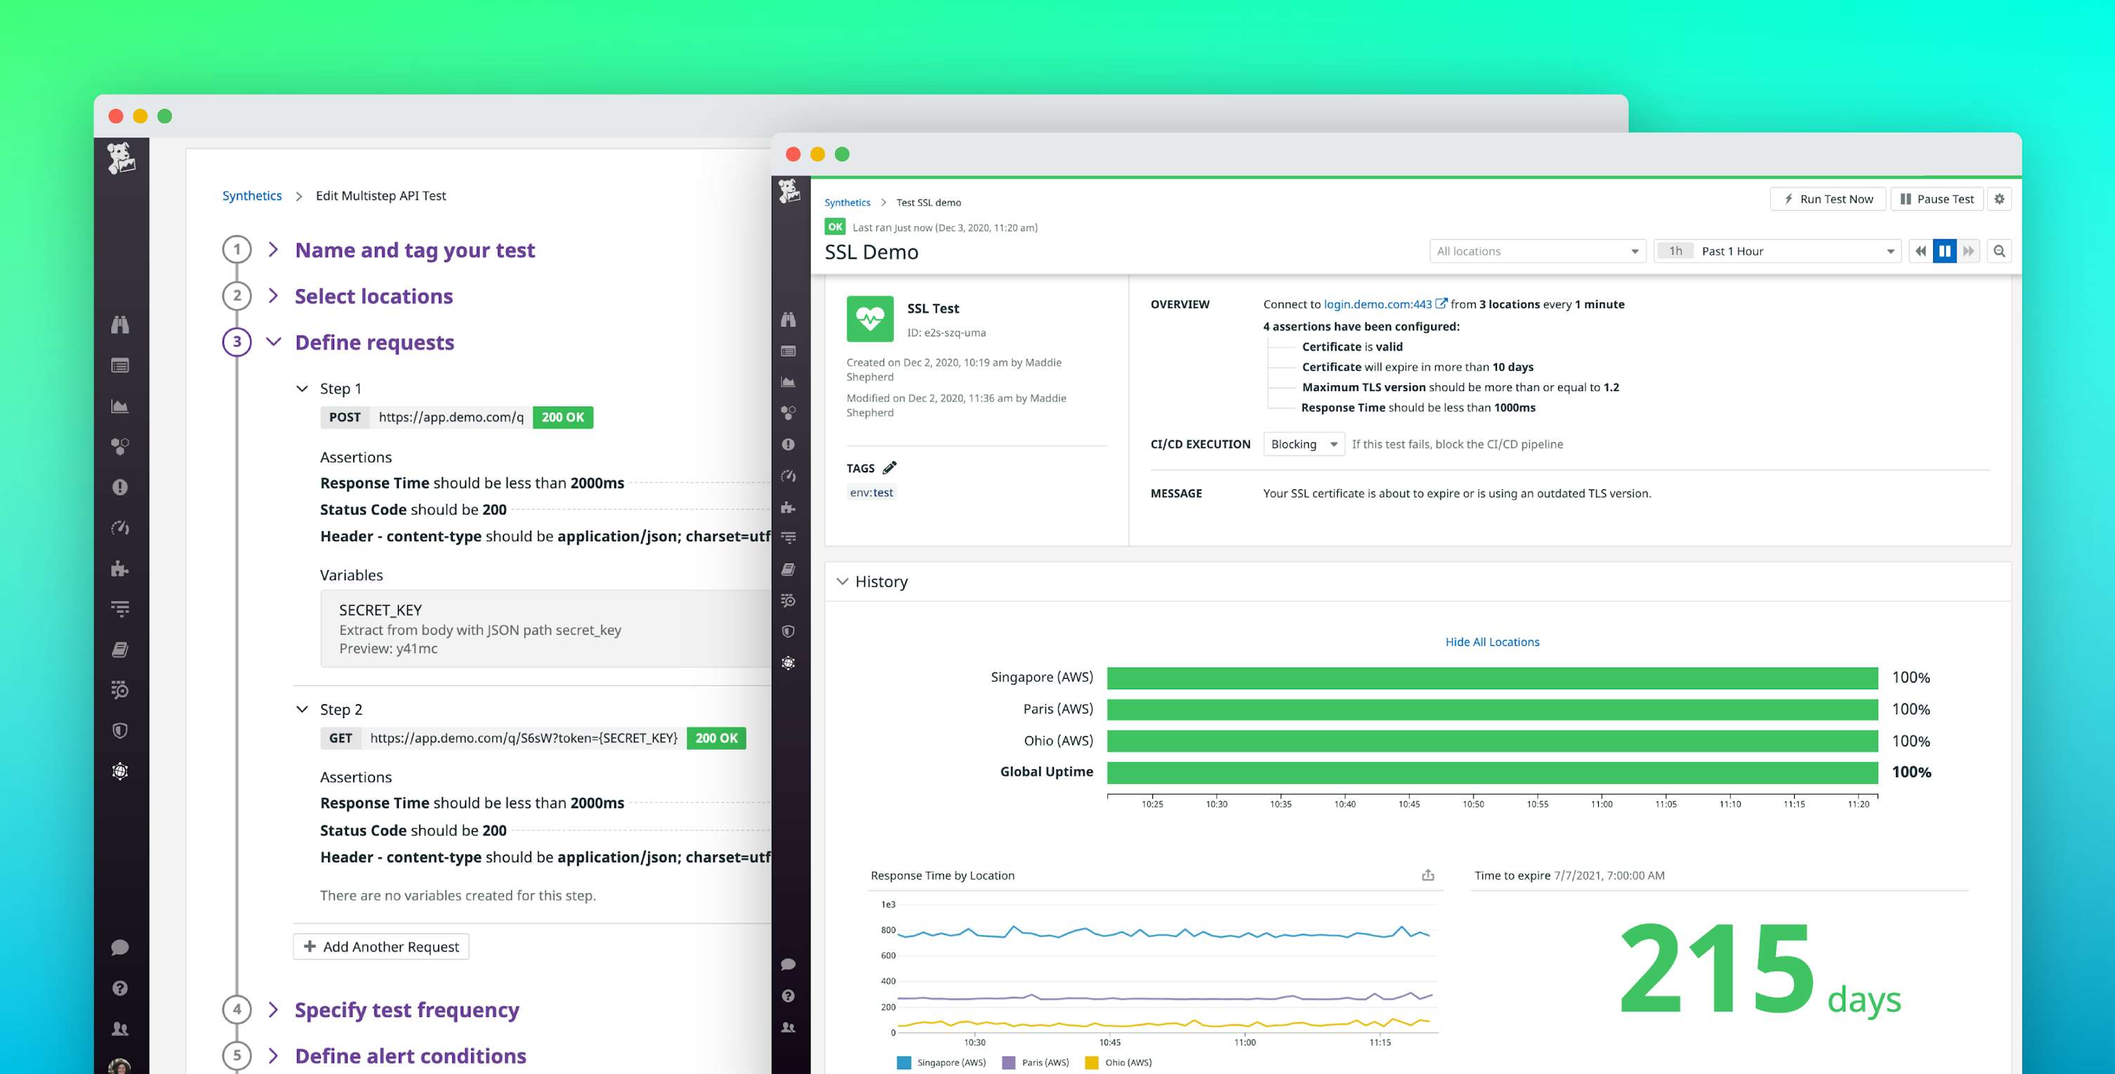Click the settings gear next to Pause Test
2115x1074 pixels.
[2000, 199]
